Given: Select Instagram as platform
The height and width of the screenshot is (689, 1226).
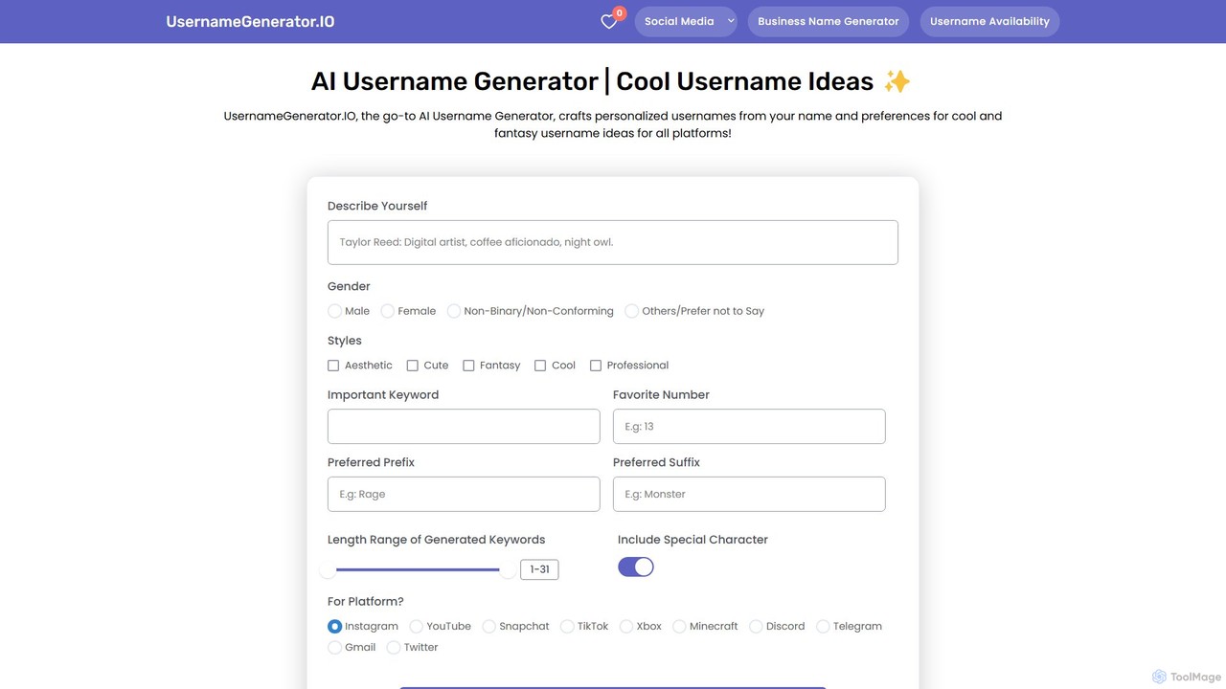Looking at the screenshot, I should [334, 627].
